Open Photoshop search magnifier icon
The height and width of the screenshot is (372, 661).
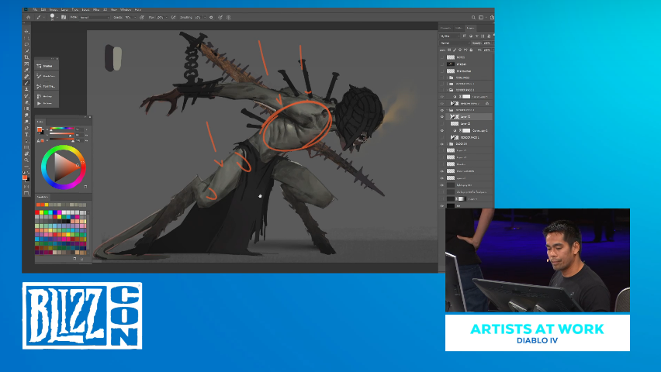[473, 17]
